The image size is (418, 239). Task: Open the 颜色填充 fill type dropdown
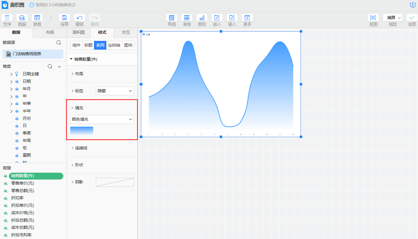tap(102, 119)
